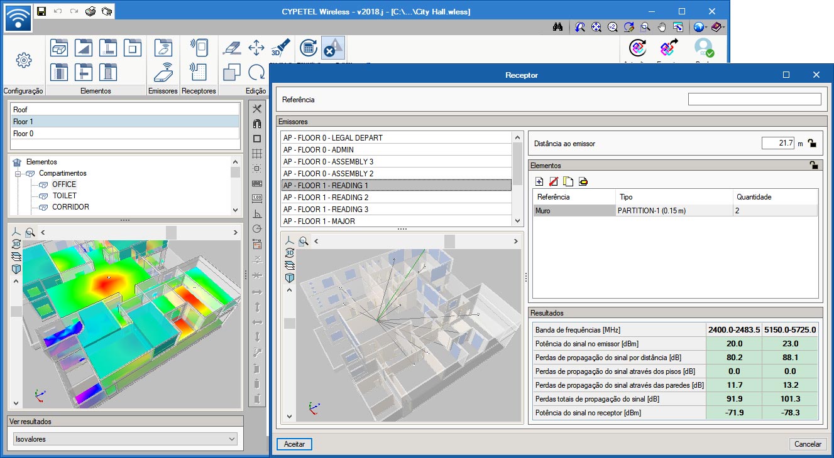
Task: Click the pan hand tool
Action: [662, 27]
